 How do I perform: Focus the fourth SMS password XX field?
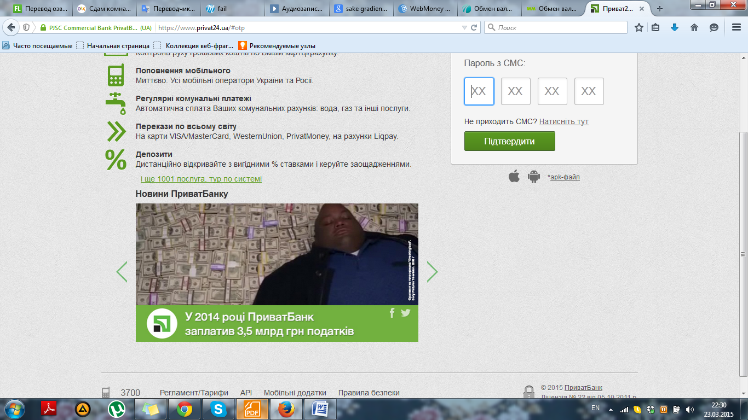point(589,91)
